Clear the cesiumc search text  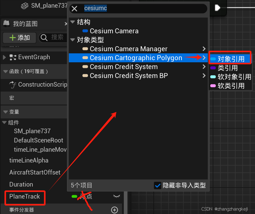click(x=74, y=9)
